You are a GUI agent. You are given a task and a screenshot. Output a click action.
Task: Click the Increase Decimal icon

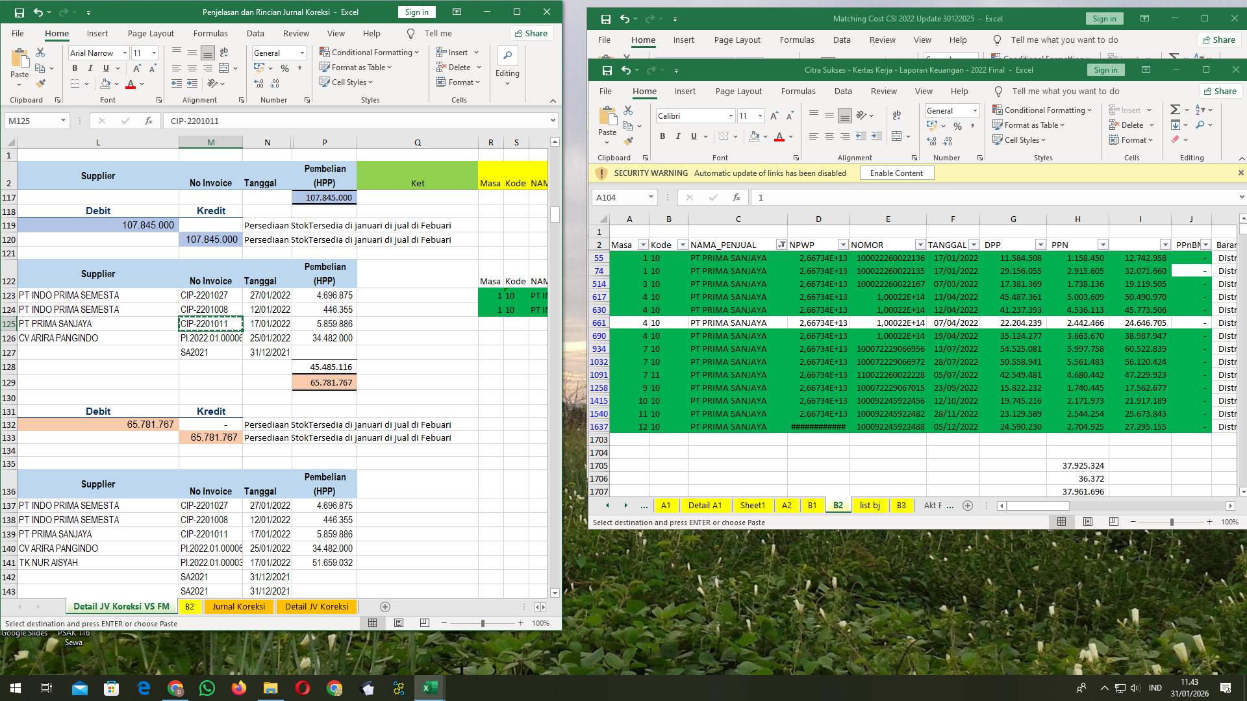(x=948, y=141)
